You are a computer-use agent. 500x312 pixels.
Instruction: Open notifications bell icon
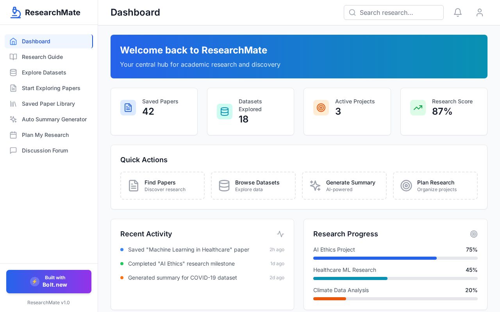[458, 12]
